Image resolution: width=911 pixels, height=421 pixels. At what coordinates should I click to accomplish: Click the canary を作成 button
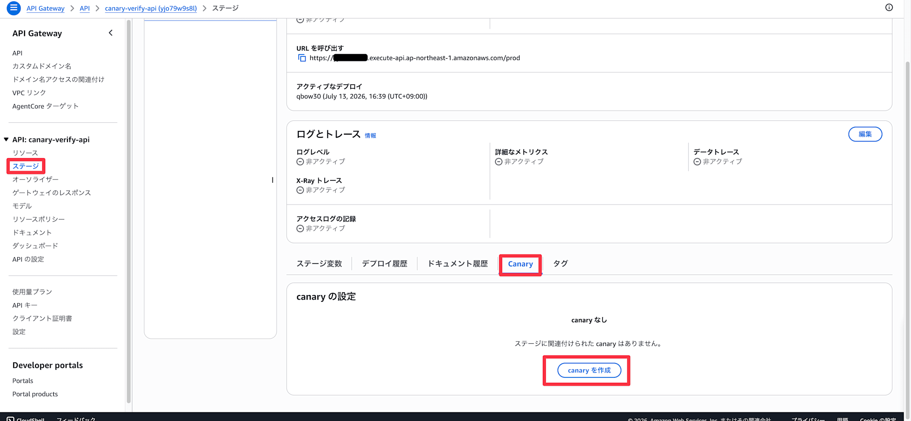[x=589, y=370]
